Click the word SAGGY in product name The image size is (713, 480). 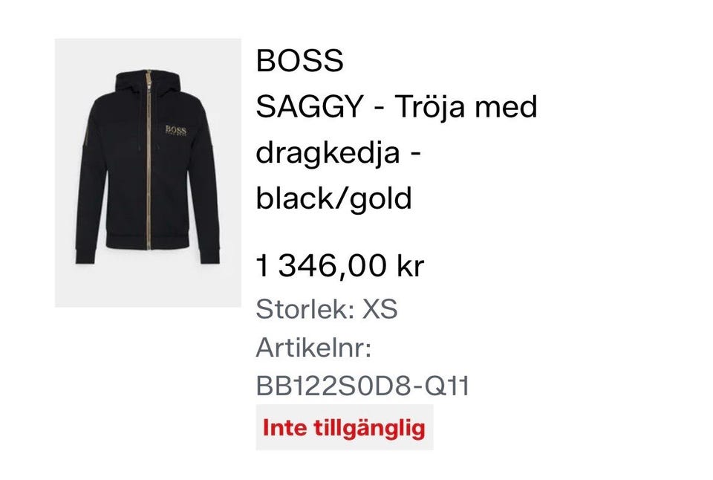pos(309,106)
